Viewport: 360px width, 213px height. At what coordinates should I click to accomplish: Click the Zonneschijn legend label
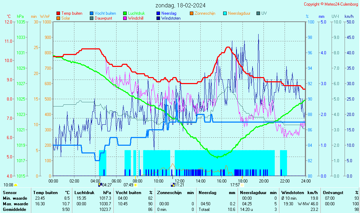coord(205,13)
